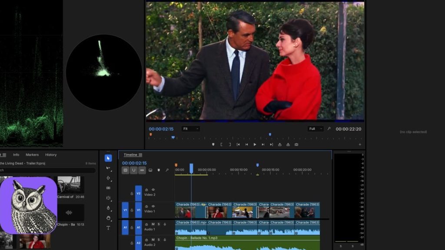Click Program monitor timecode 00:00:02:15
The height and width of the screenshot is (250, 445).
point(161,129)
